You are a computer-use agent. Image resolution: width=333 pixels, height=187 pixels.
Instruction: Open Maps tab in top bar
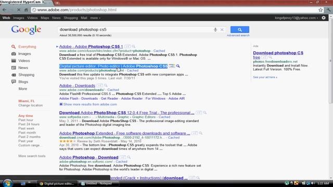coord(45,18)
